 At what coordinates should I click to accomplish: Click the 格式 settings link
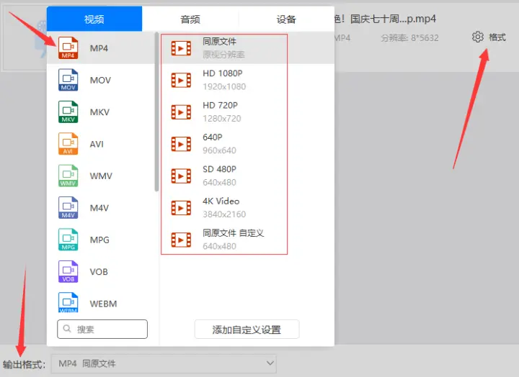pos(497,37)
